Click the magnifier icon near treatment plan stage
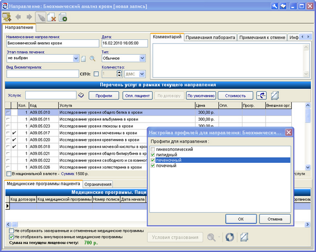This screenshot has height=252, width=316. [93, 59]
